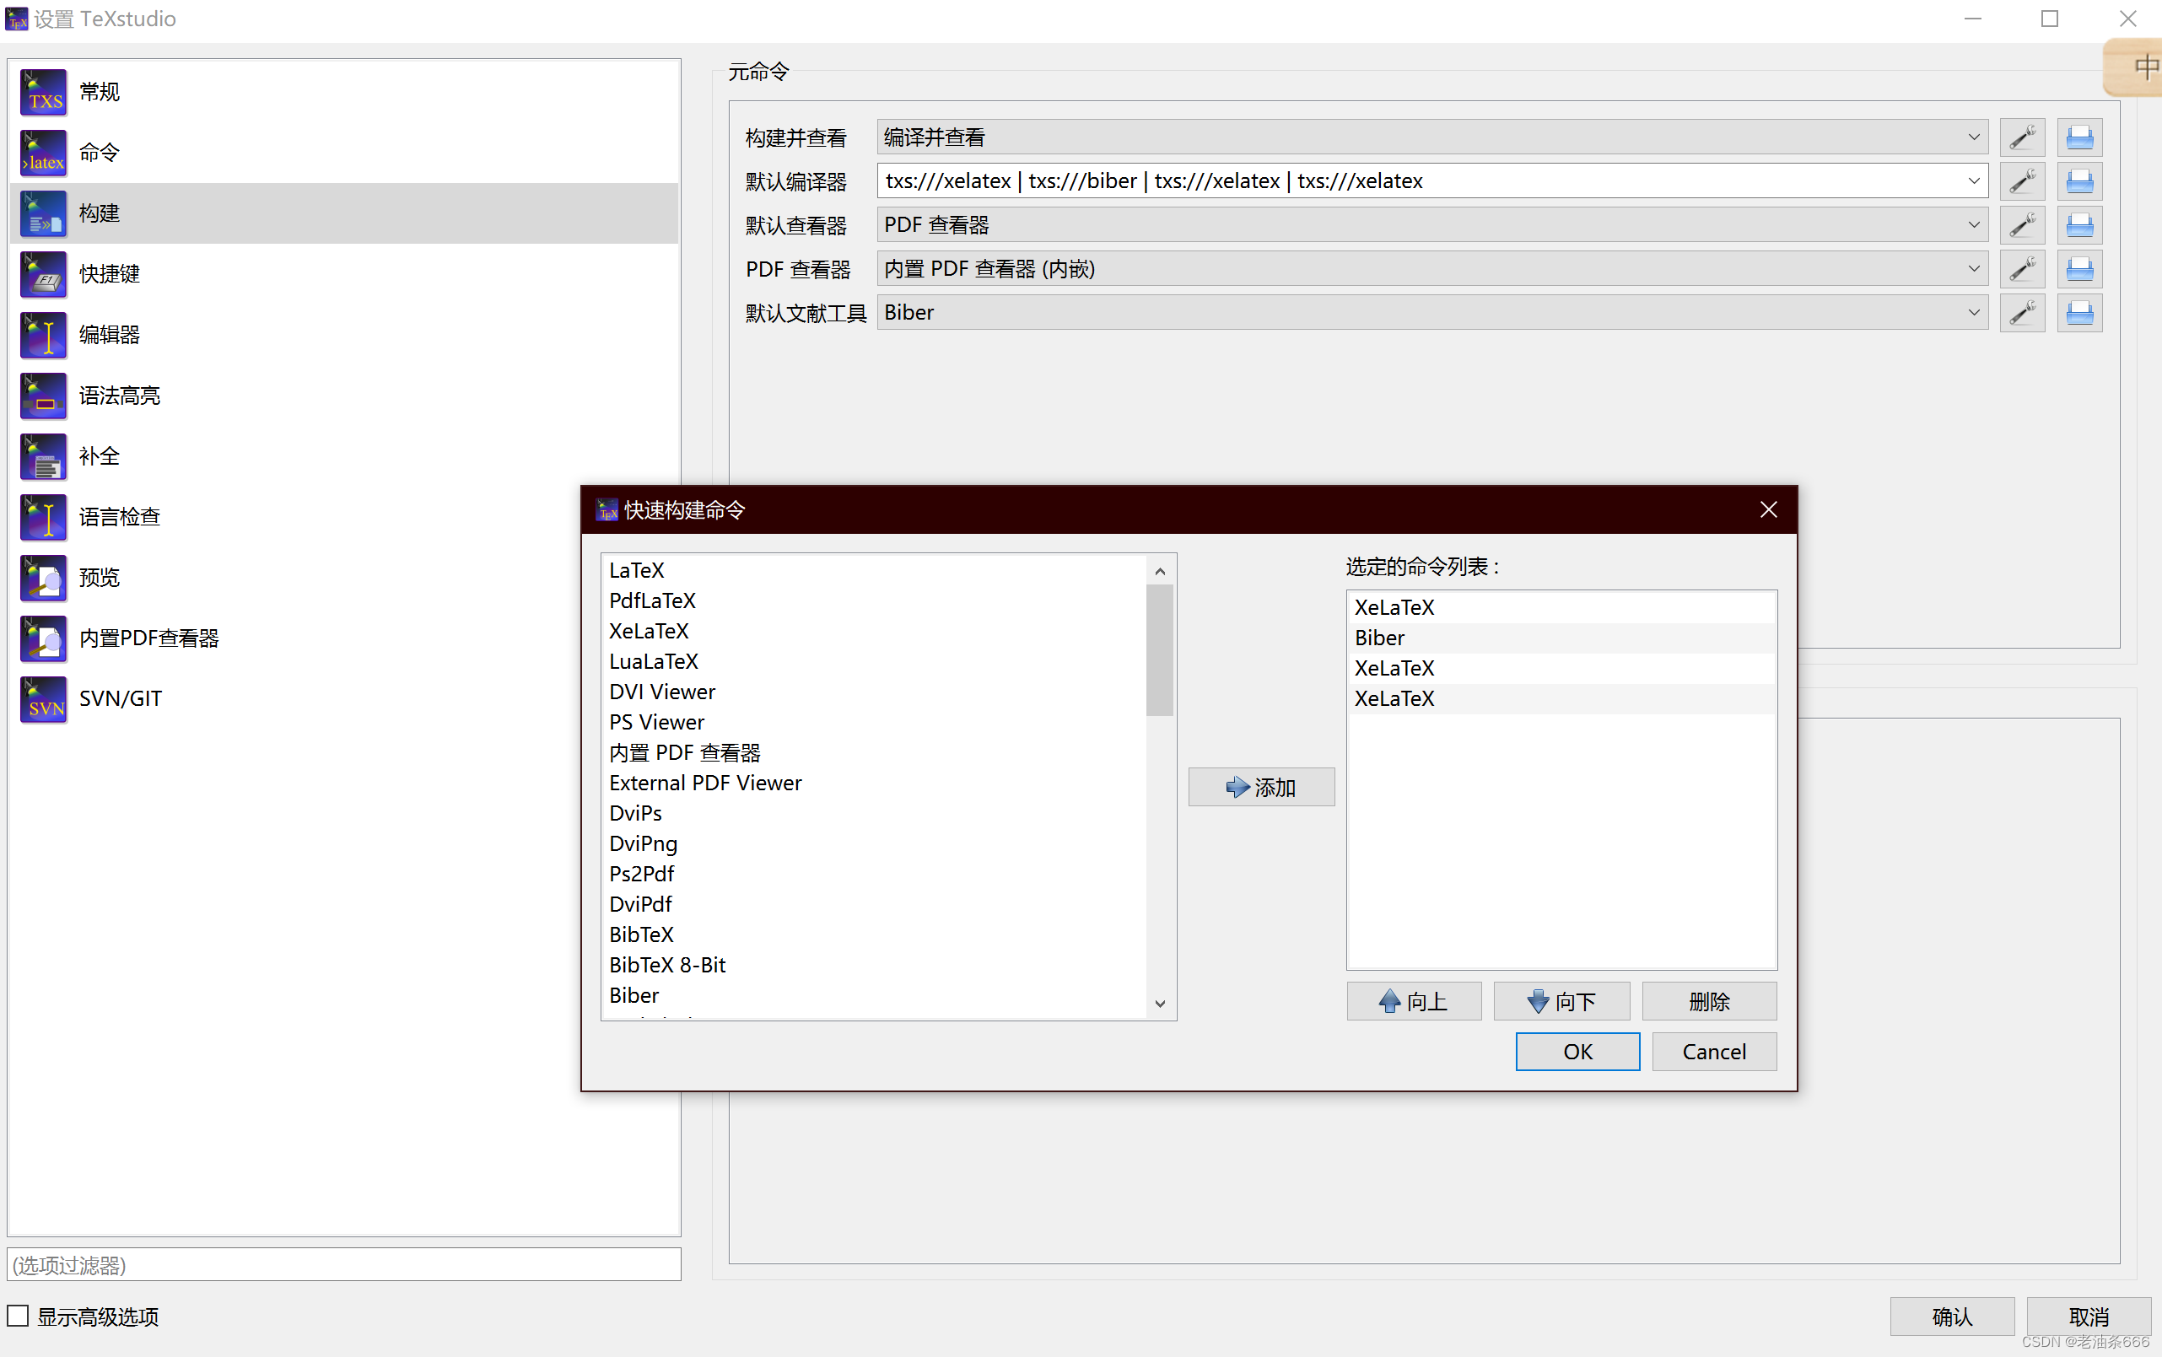Open the 补全 settings section
This screenshot has width=2162, height=1357.
coord(99,456)
